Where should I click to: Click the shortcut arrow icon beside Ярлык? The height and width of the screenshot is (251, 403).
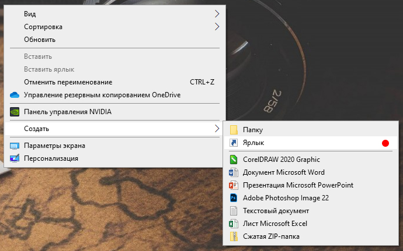pos(234,143)
